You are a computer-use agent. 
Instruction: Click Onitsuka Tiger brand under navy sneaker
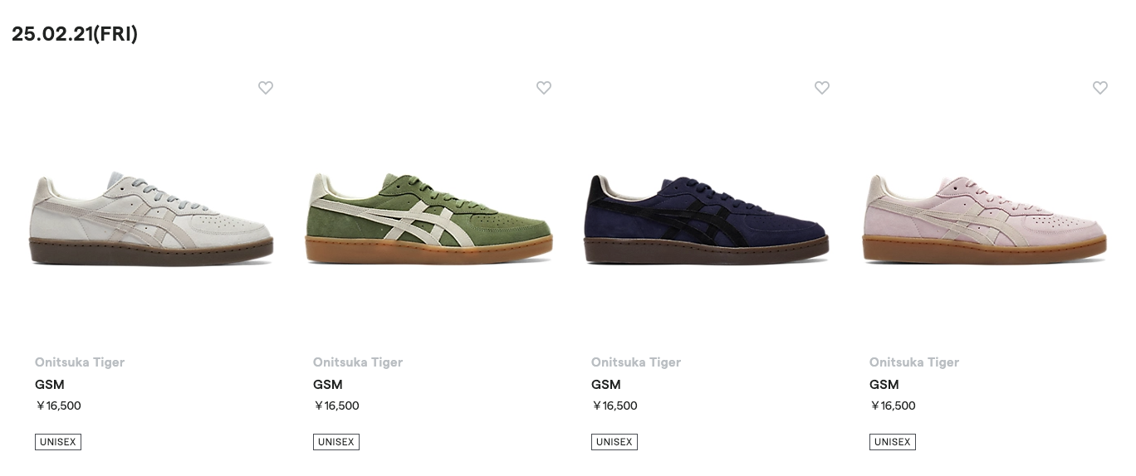coord(636,362)
